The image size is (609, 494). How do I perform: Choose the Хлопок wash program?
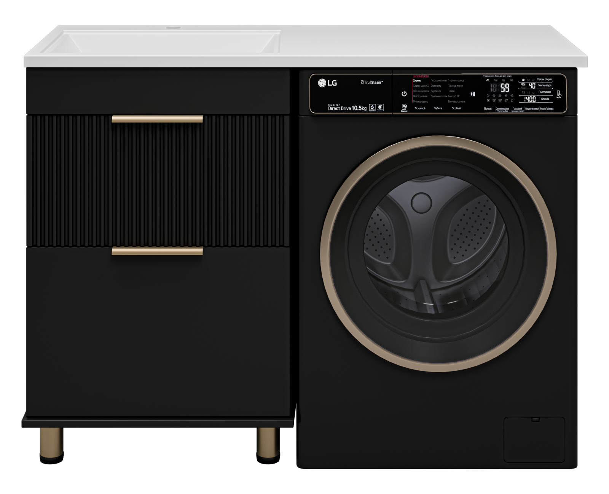pos(417,81)
